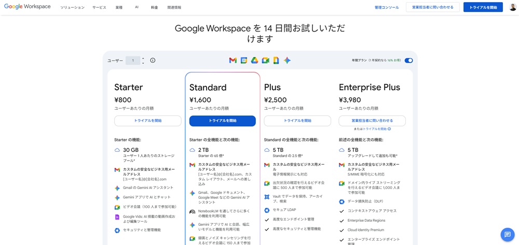Open the chat support bubble
This screenshot has height=245, width=519.
click(x=508, y=235)
